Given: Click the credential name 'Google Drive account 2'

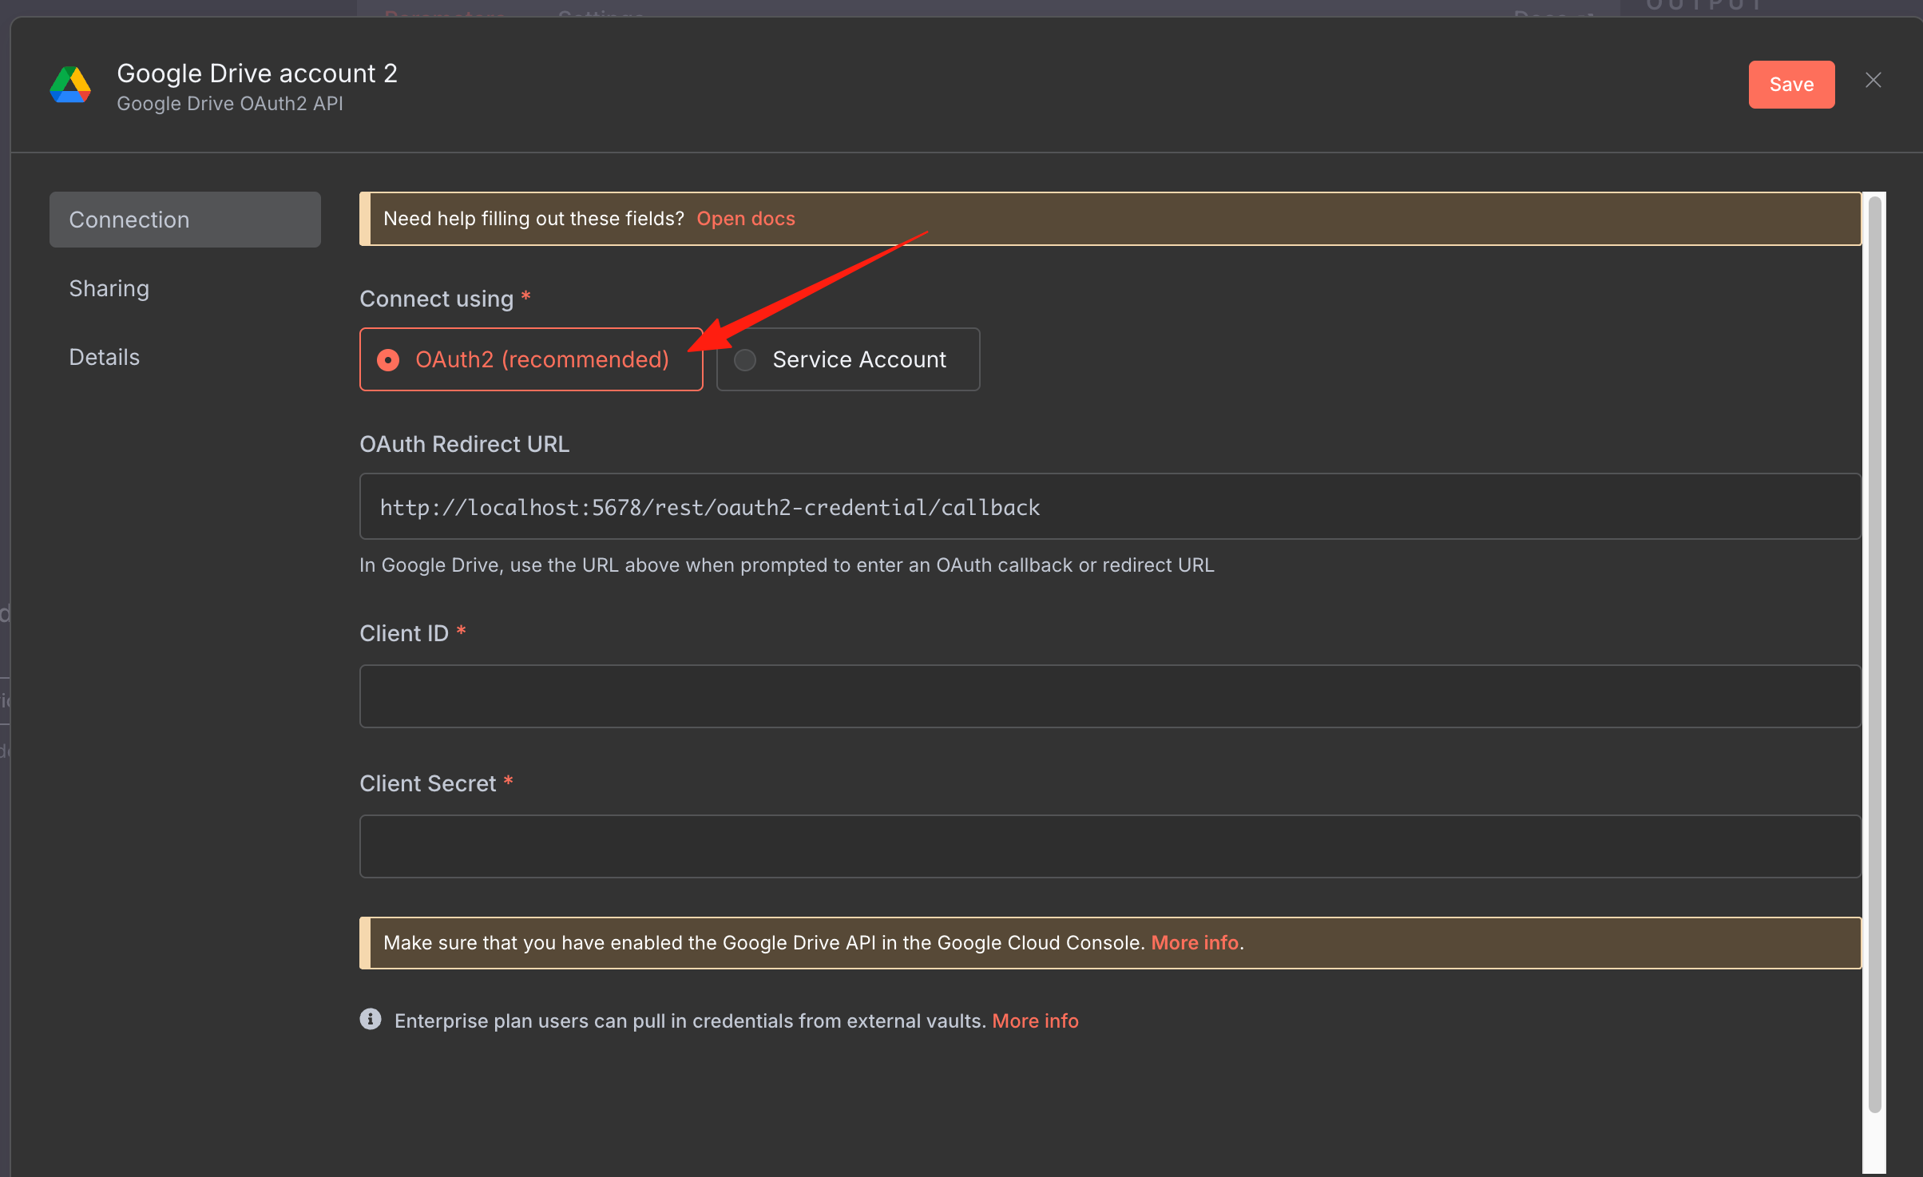Looking at the screenshot, I should click(257, 73).
